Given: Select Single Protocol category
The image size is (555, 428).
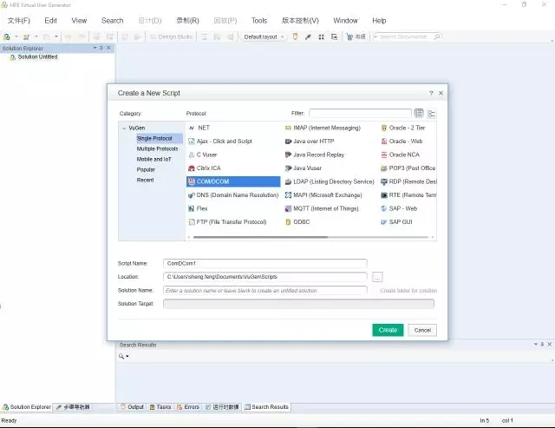Looking at the screenshot, I should coord(154,139).
